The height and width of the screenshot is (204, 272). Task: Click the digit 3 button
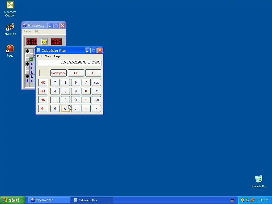click(x=76, y=100)
